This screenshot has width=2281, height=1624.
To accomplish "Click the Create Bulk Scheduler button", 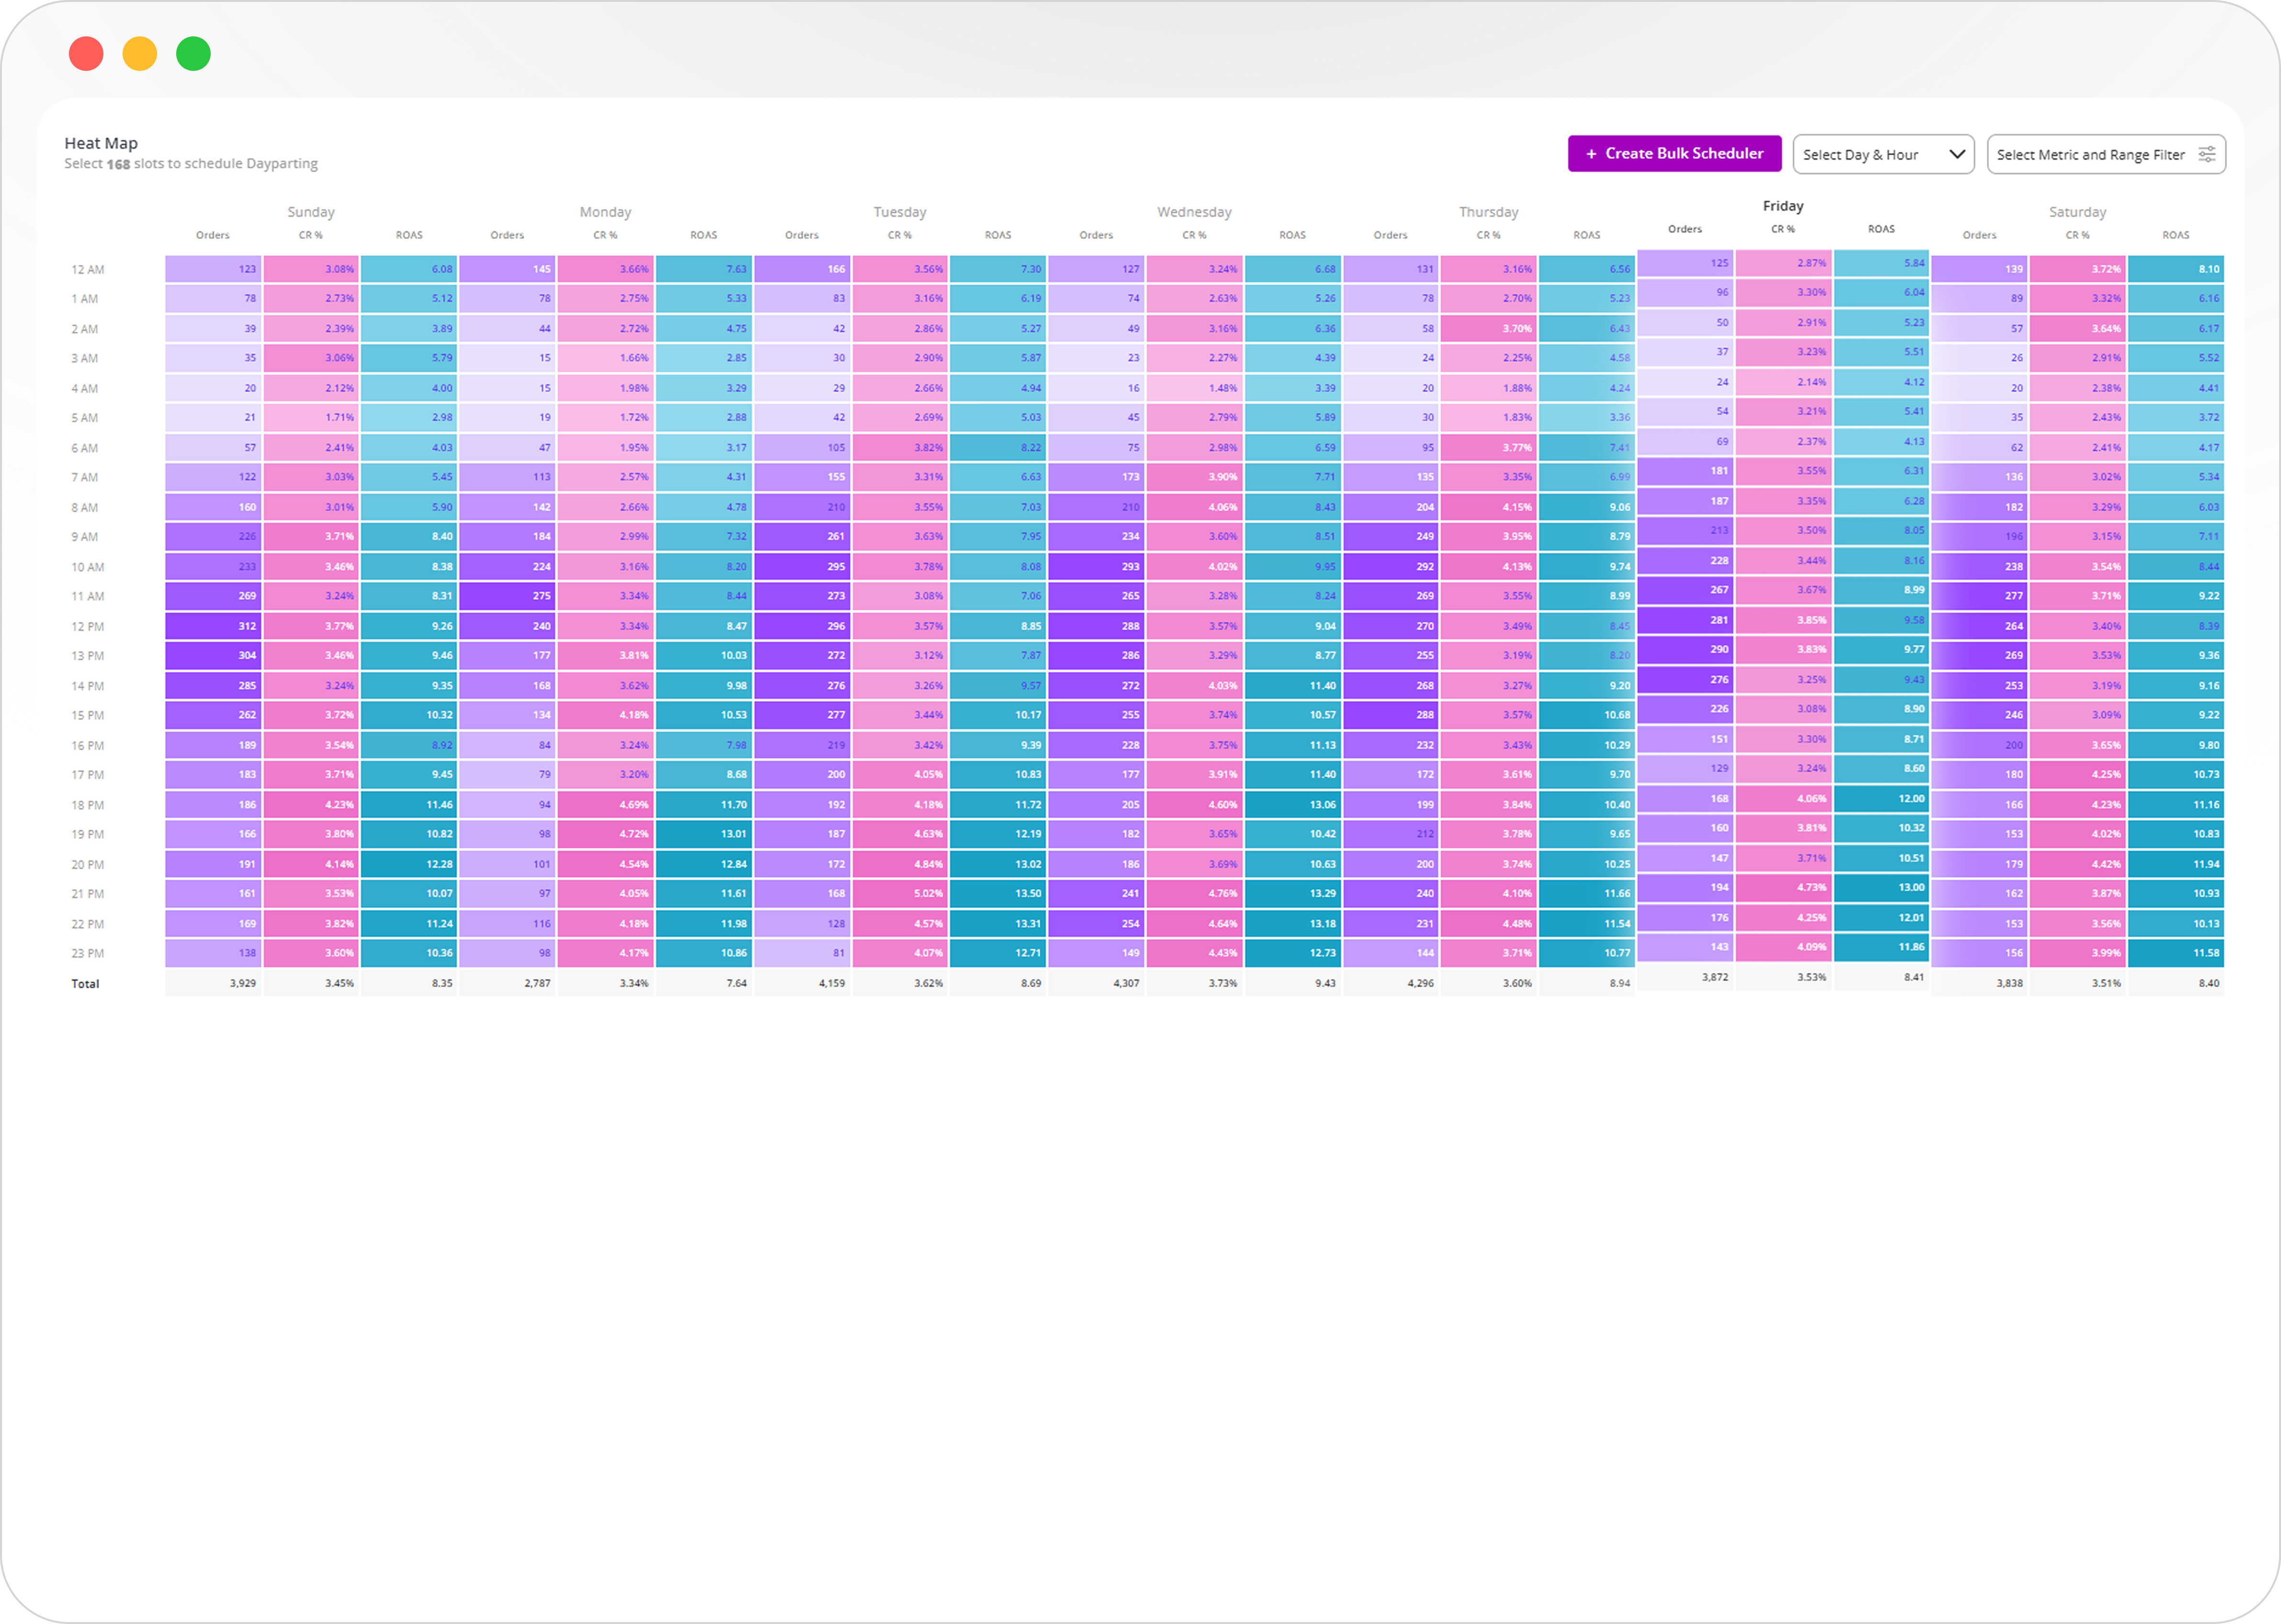I will 1674,154.
